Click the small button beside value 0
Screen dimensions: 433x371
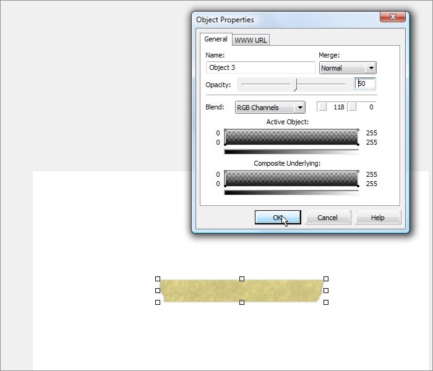point(353,107)
